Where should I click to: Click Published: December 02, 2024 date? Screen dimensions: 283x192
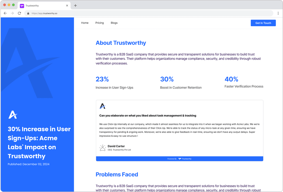tap(28, 164)
